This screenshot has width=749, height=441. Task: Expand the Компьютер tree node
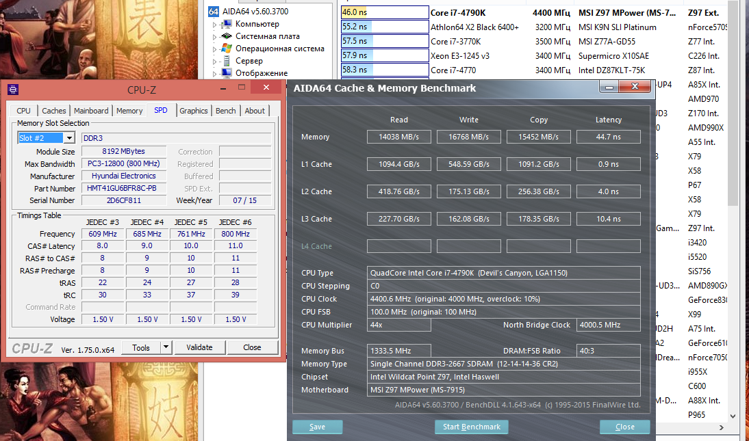tap(214, 24)
